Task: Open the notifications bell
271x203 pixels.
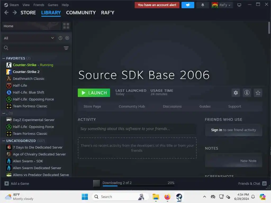Action: click(203, 5)
